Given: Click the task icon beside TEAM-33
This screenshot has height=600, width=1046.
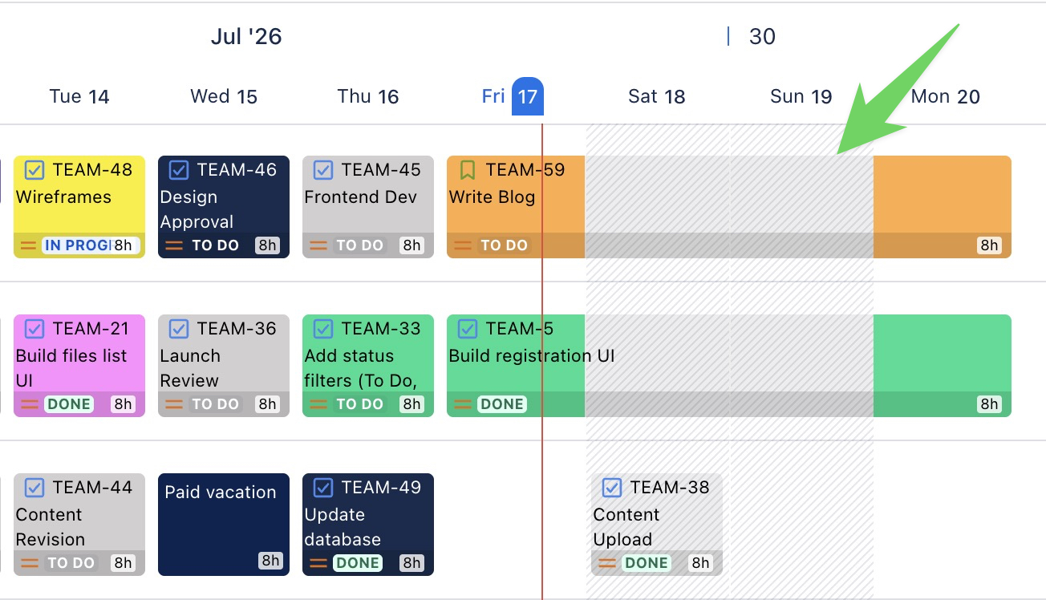Looking at the screenshot, I should click(x=323, y=329).
